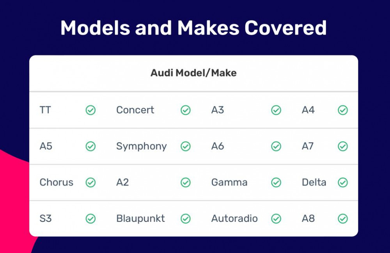Click the checkmark beside S3
Image resolution: width=390 pixels, height=253 pixels.
tap(90, 219)
